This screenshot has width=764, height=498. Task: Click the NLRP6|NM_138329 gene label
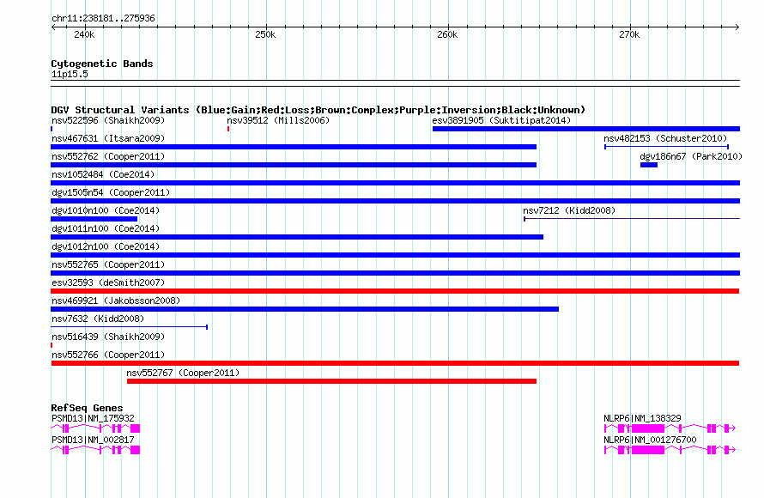(x=643, y=418)
